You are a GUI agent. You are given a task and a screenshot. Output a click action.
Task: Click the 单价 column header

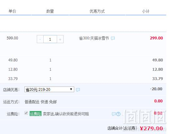point(12,11)
